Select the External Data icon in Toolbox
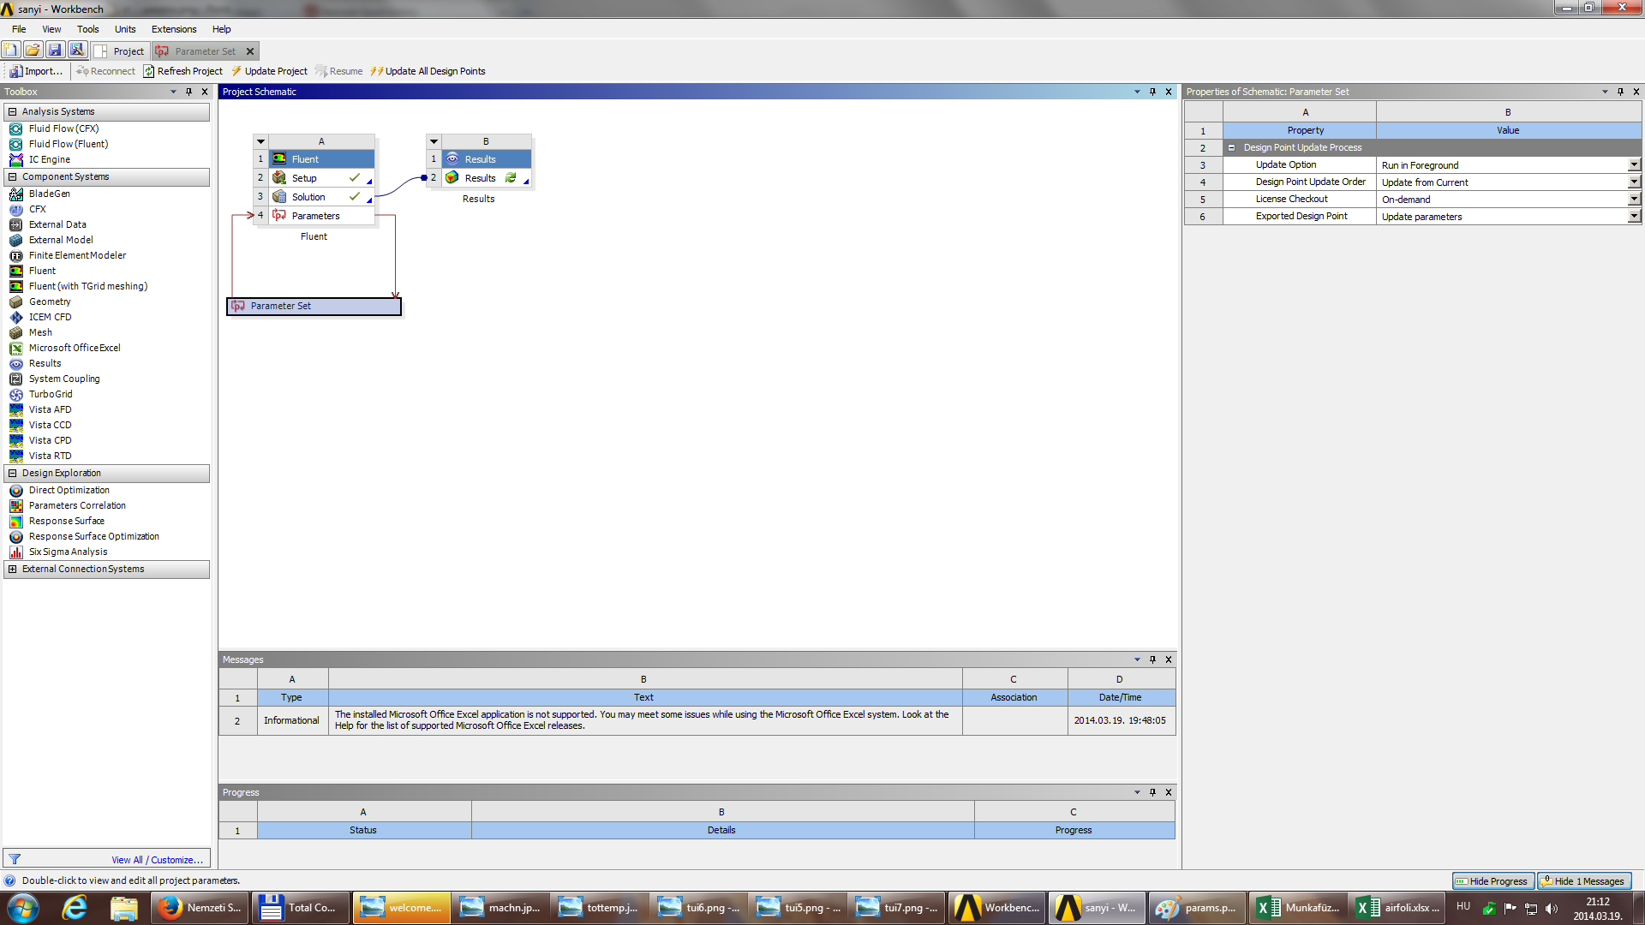1645x925 pixels. click(15, 224)
